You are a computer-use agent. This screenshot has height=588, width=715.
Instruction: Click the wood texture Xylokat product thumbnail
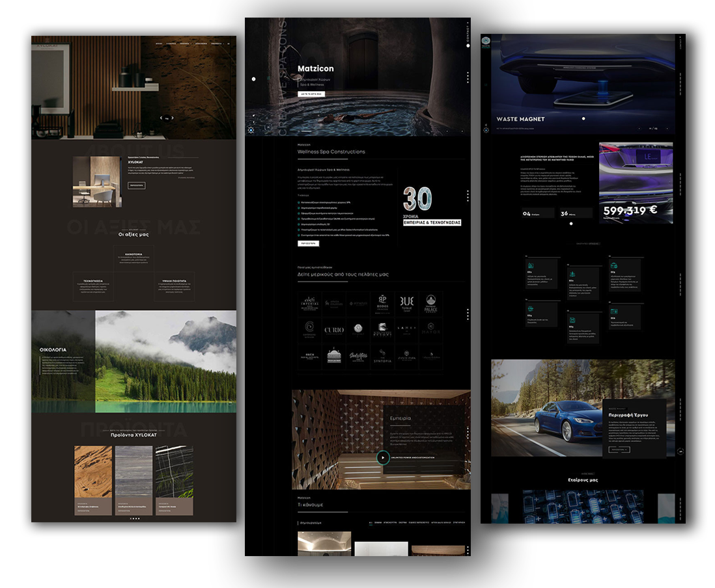[93, 473]
